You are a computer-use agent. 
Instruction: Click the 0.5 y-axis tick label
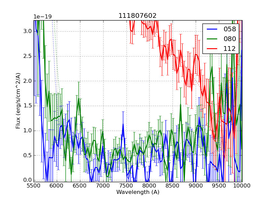28,155
